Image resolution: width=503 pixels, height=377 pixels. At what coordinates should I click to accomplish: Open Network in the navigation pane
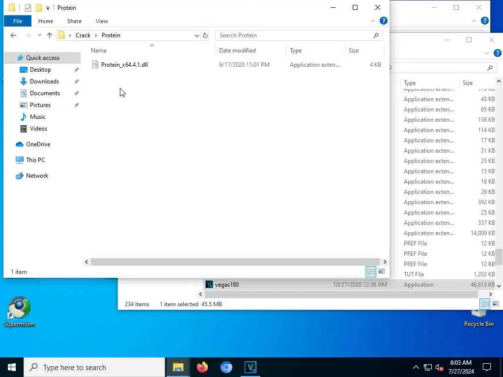click(x=37, y=176)
